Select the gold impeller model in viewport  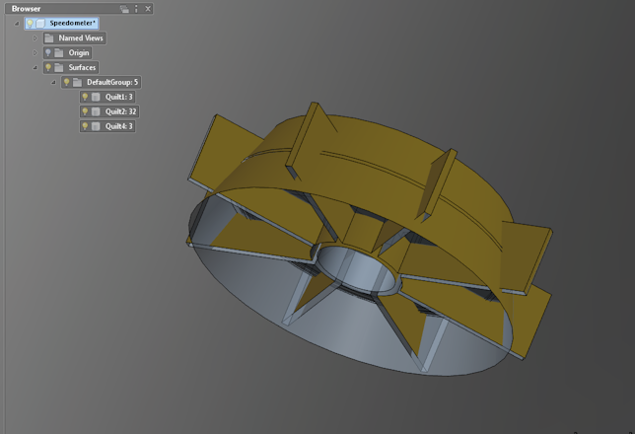tap(370, 239)
